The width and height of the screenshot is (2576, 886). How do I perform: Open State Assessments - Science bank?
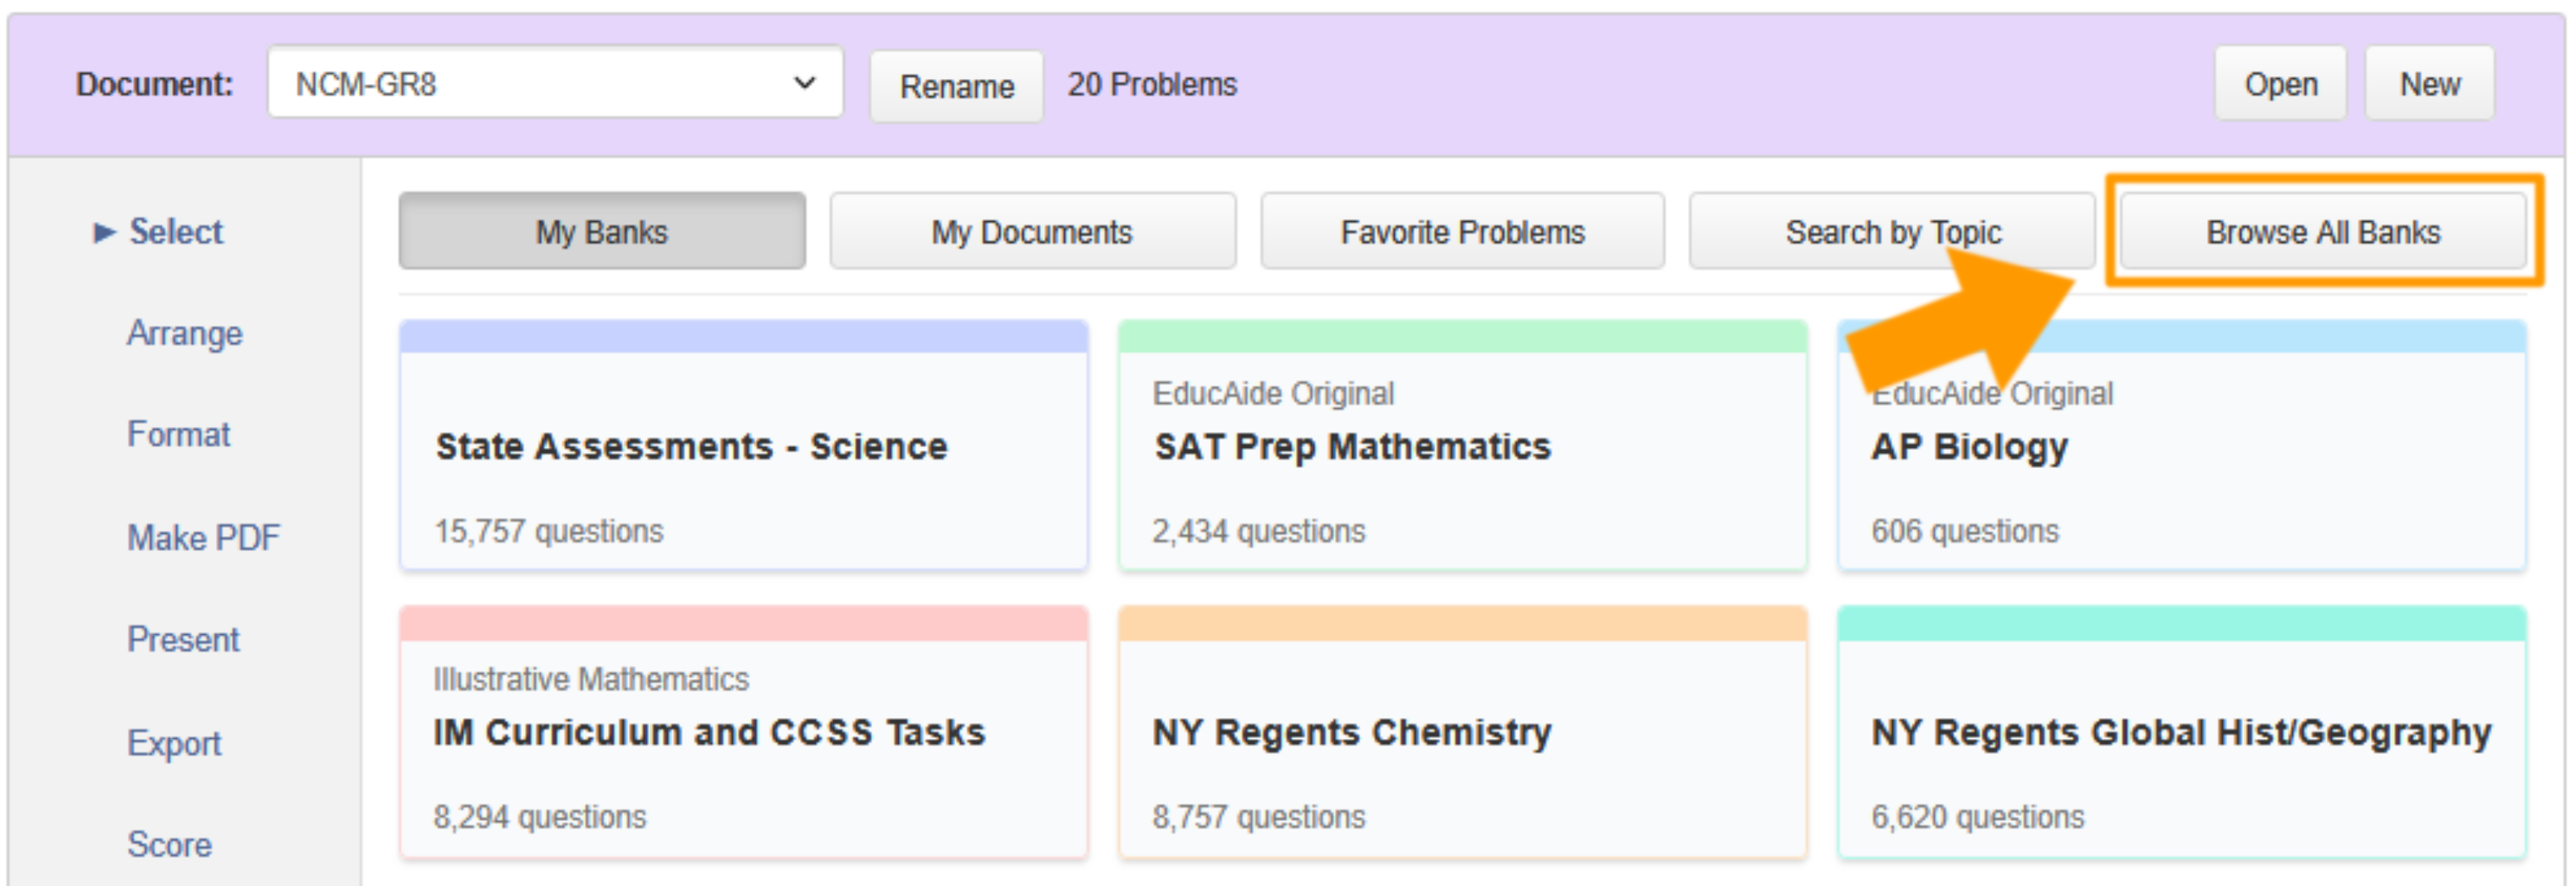click(x=743, y=447)
